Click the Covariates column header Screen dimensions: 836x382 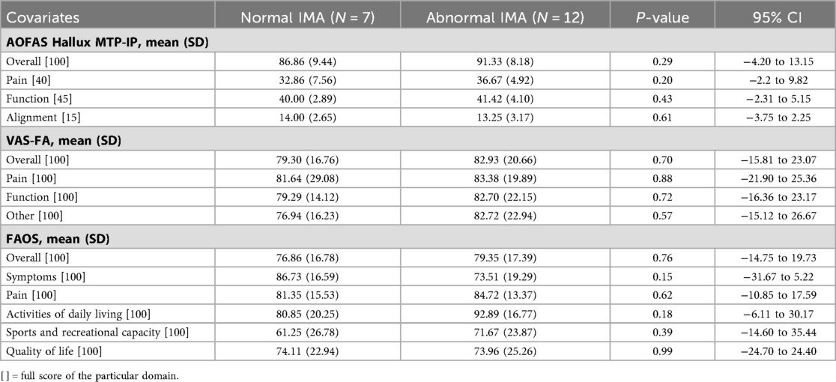[42, 17]
